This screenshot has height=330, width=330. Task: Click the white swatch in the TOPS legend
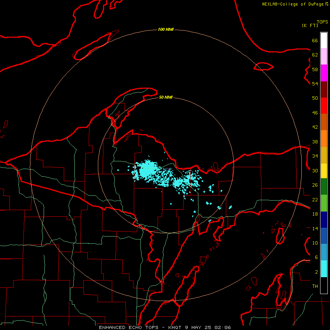(324, 40)
